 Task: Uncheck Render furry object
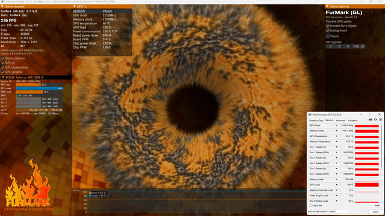tap(327, 26)
